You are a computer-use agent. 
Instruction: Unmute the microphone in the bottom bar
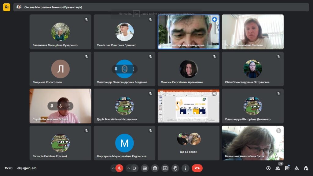click(120, 168)
